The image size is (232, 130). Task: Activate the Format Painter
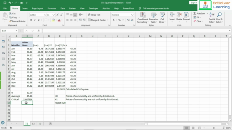[x=17, y=21]
